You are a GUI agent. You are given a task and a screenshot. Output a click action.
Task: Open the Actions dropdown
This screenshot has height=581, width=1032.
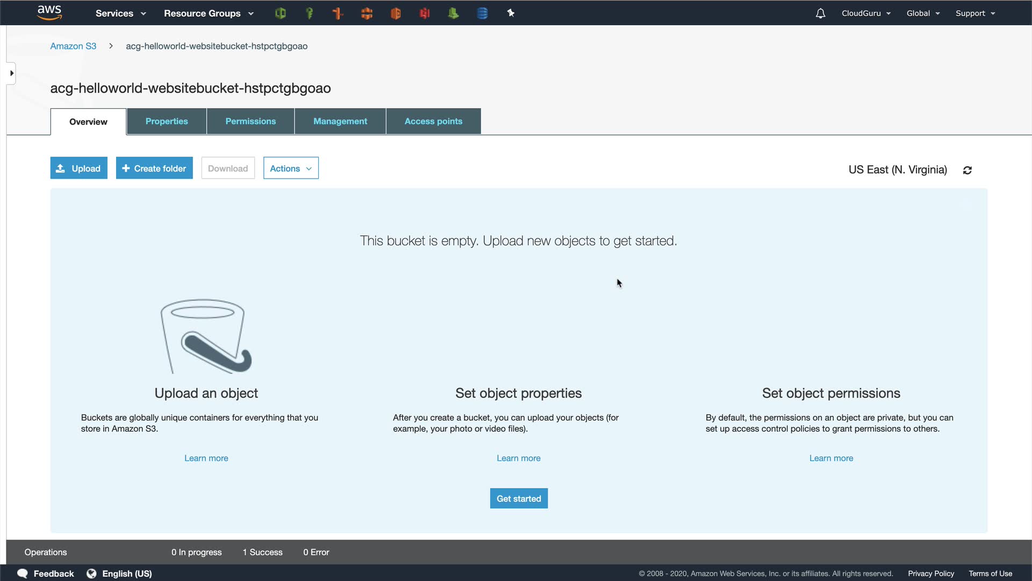point(291,168)
